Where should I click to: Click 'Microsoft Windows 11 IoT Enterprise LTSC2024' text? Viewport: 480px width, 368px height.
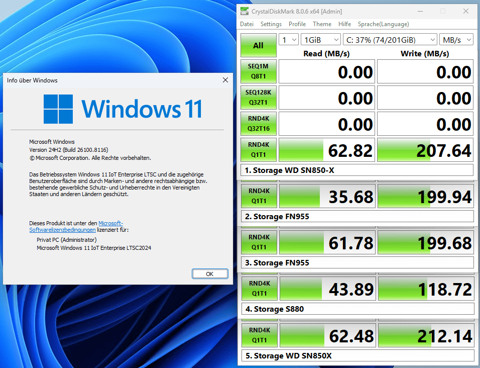94,247
